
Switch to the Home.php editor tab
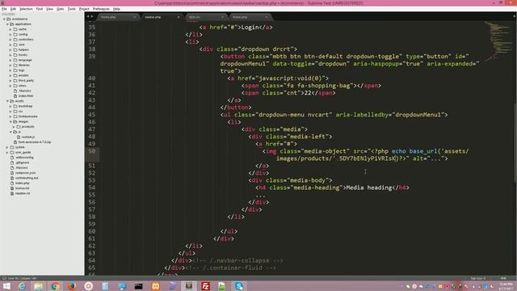117,17
